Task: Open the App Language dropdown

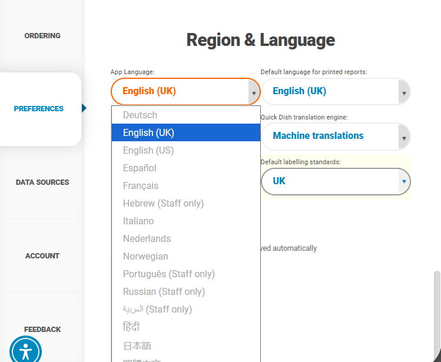Action: (185, 91)
